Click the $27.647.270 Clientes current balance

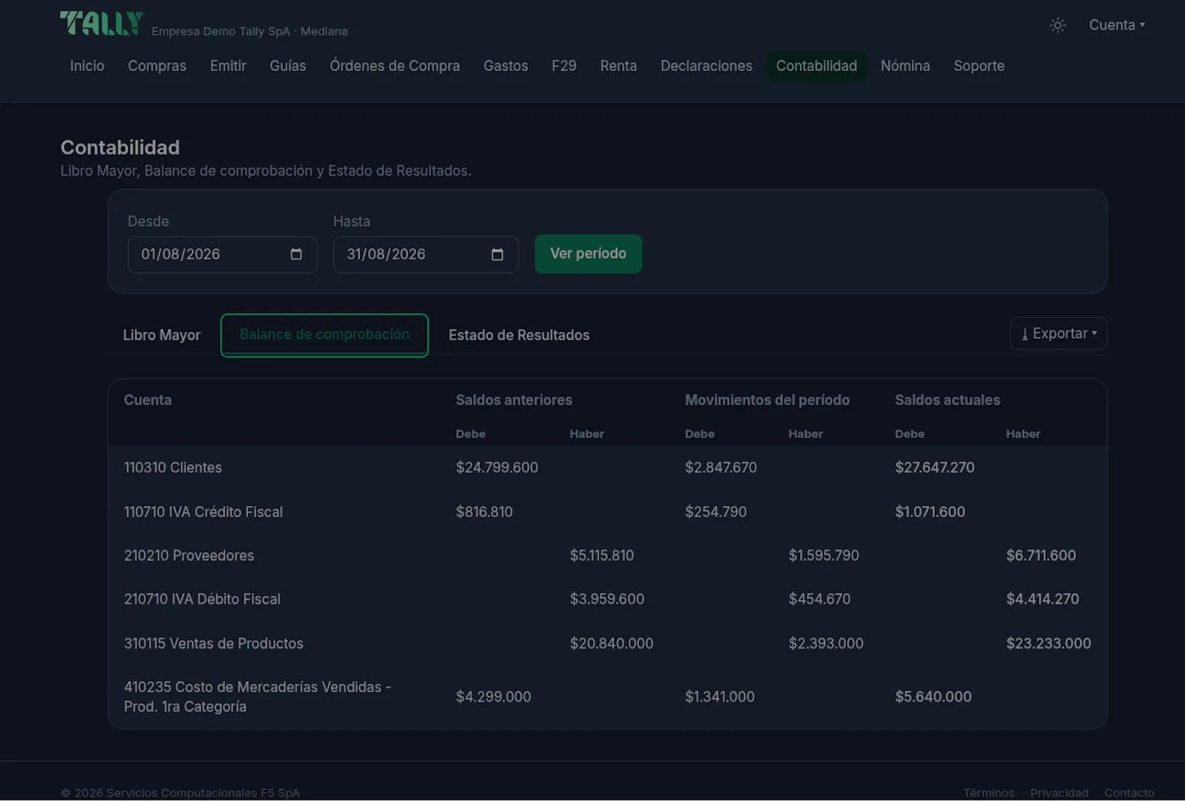pos(935,468)
